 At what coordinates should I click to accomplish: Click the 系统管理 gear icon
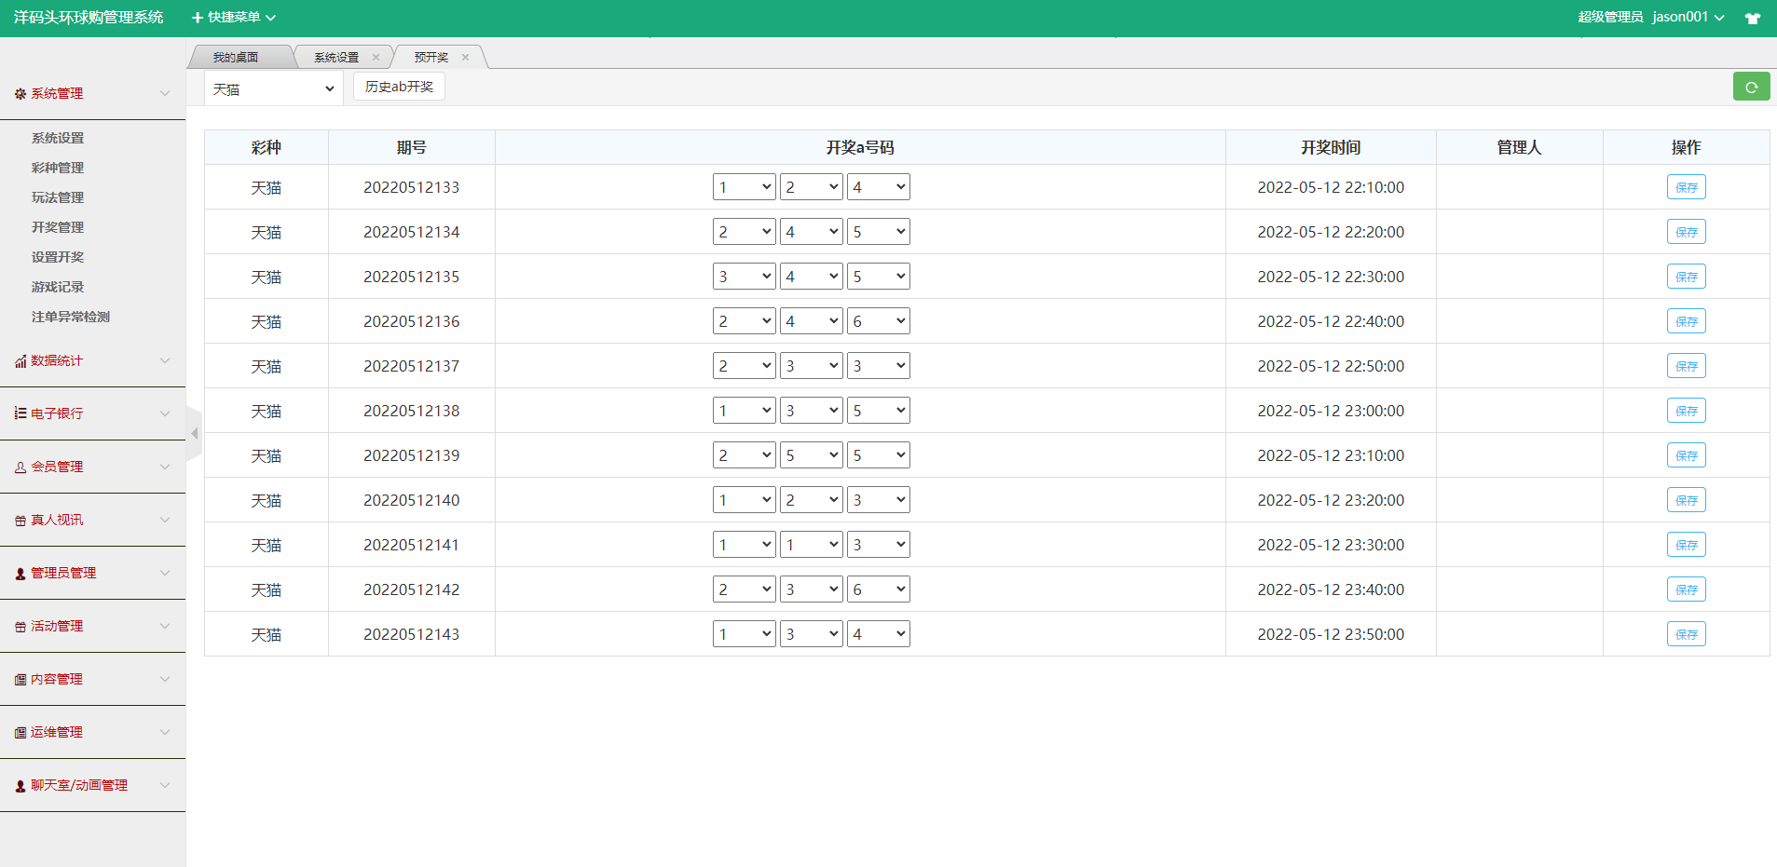click(x=21, y=94)
